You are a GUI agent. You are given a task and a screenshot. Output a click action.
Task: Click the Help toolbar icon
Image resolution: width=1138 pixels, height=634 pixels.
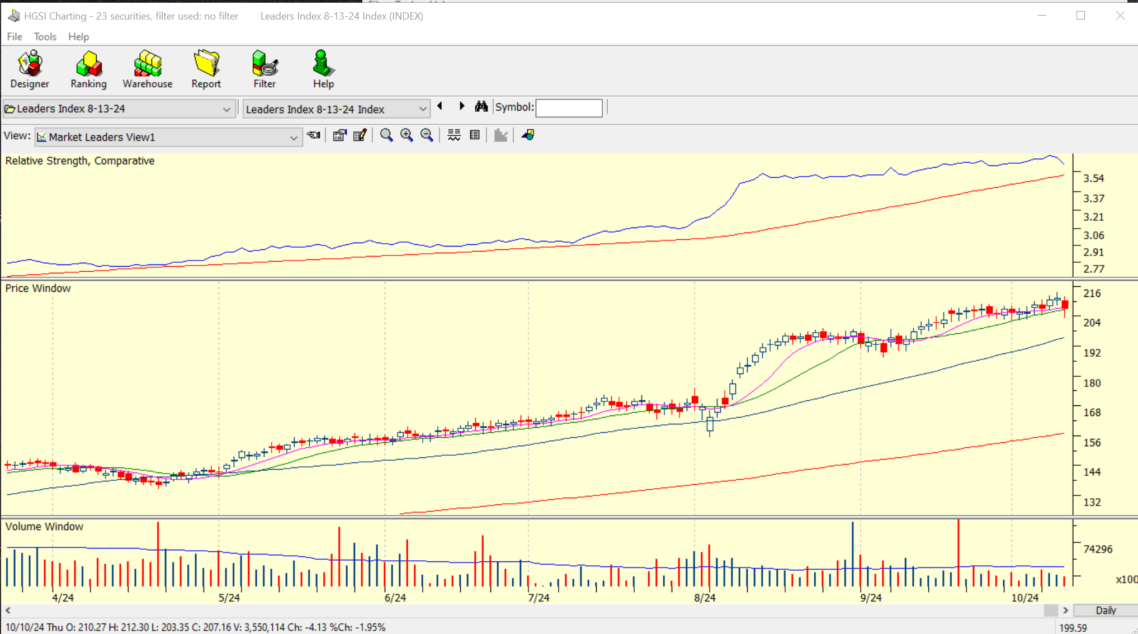[x=323, y=69]
